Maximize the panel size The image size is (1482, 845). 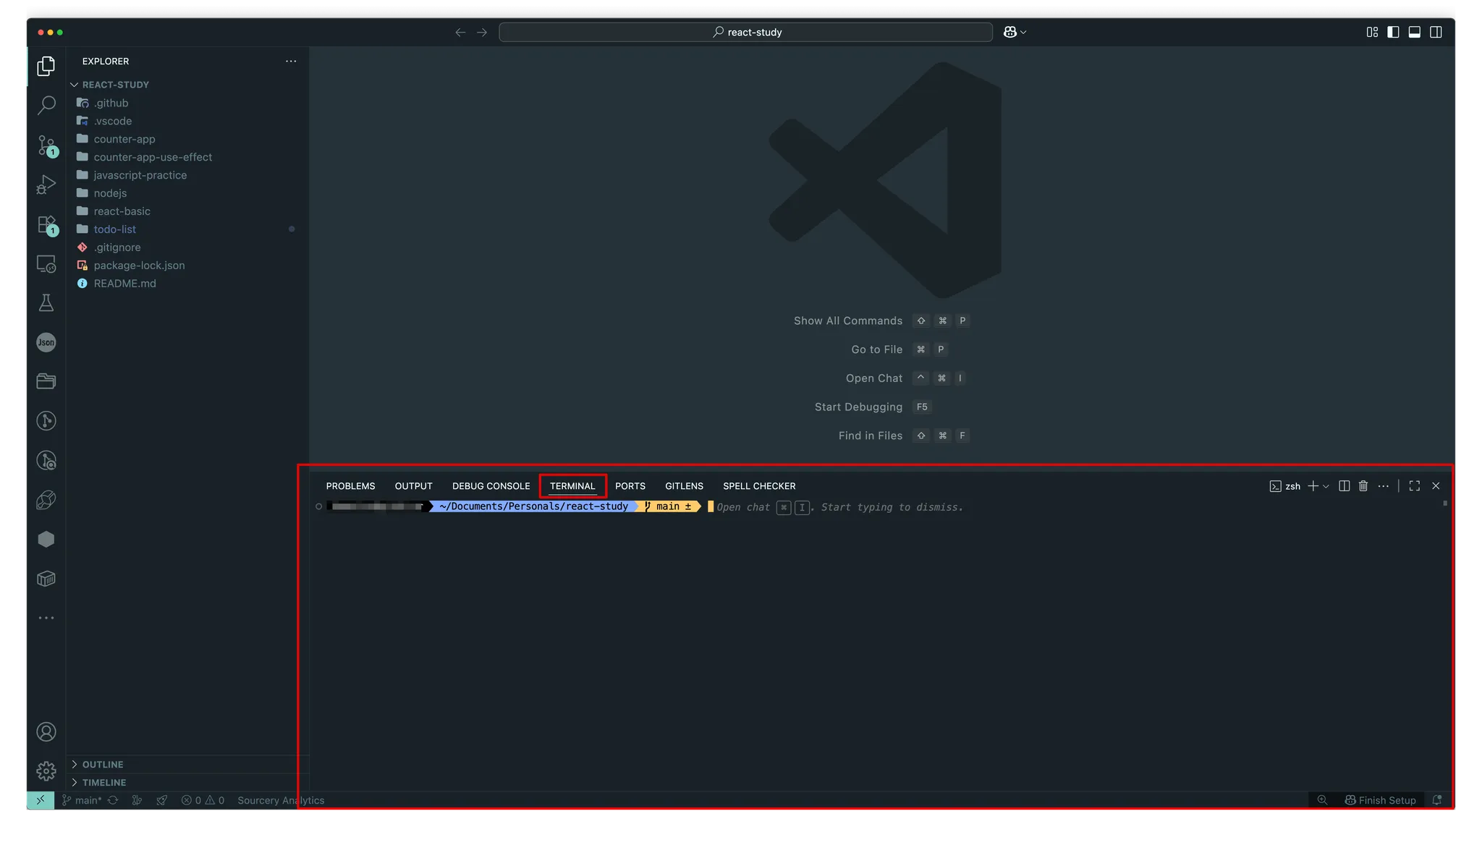click(1415, 486)
